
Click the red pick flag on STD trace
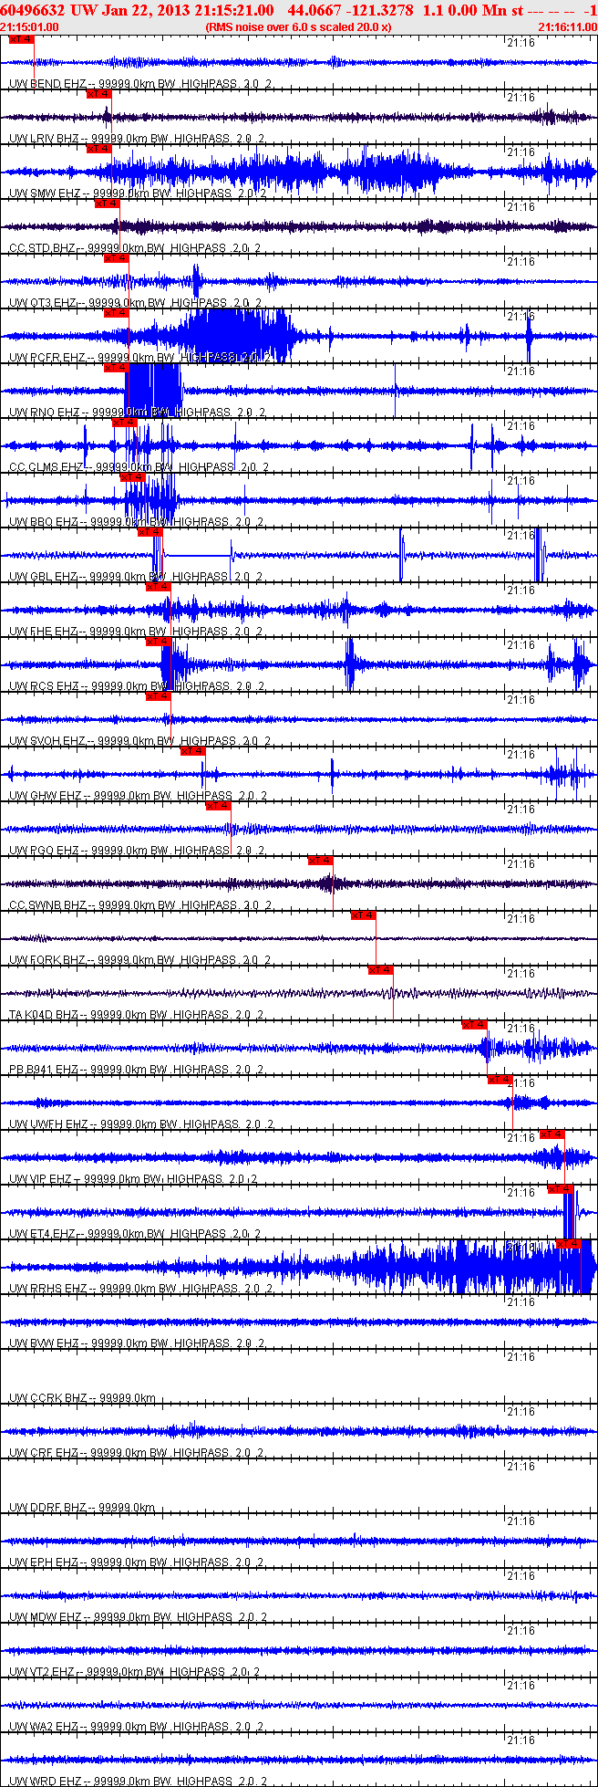point(107,204)
